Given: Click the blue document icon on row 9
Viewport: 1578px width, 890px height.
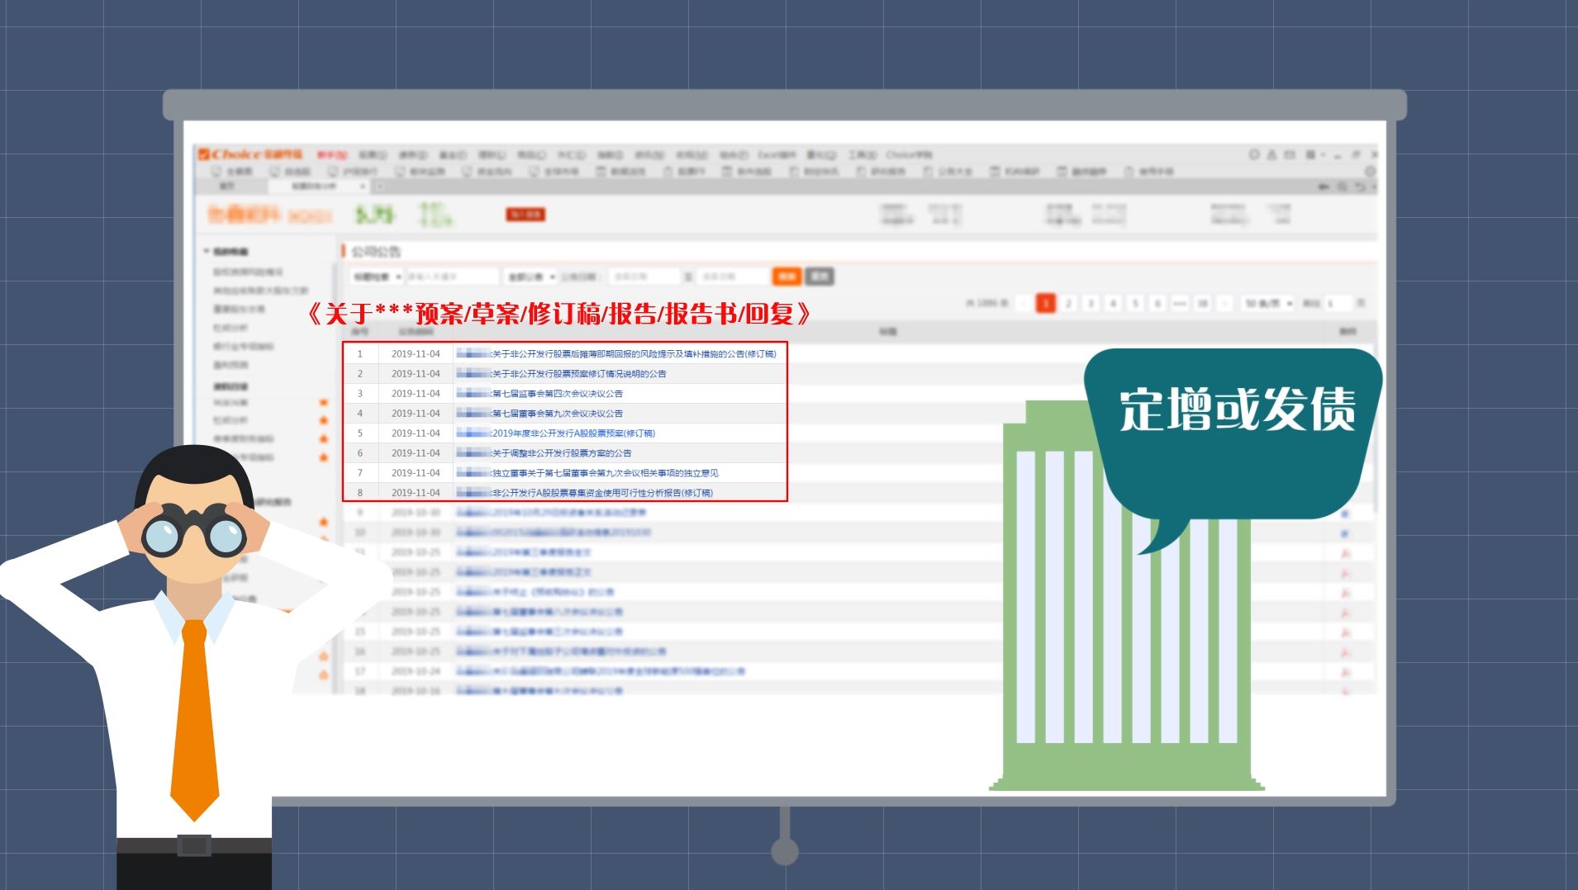Looking at the screenshot, I should 1345,514.
